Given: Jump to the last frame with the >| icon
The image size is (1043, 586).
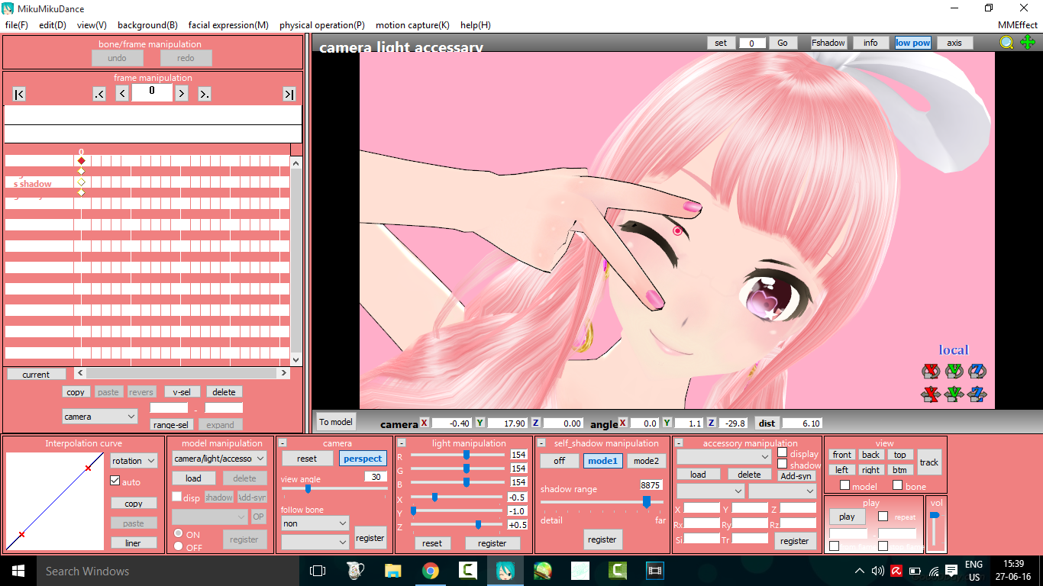Looking at the screenshot, I should (289, 94).
